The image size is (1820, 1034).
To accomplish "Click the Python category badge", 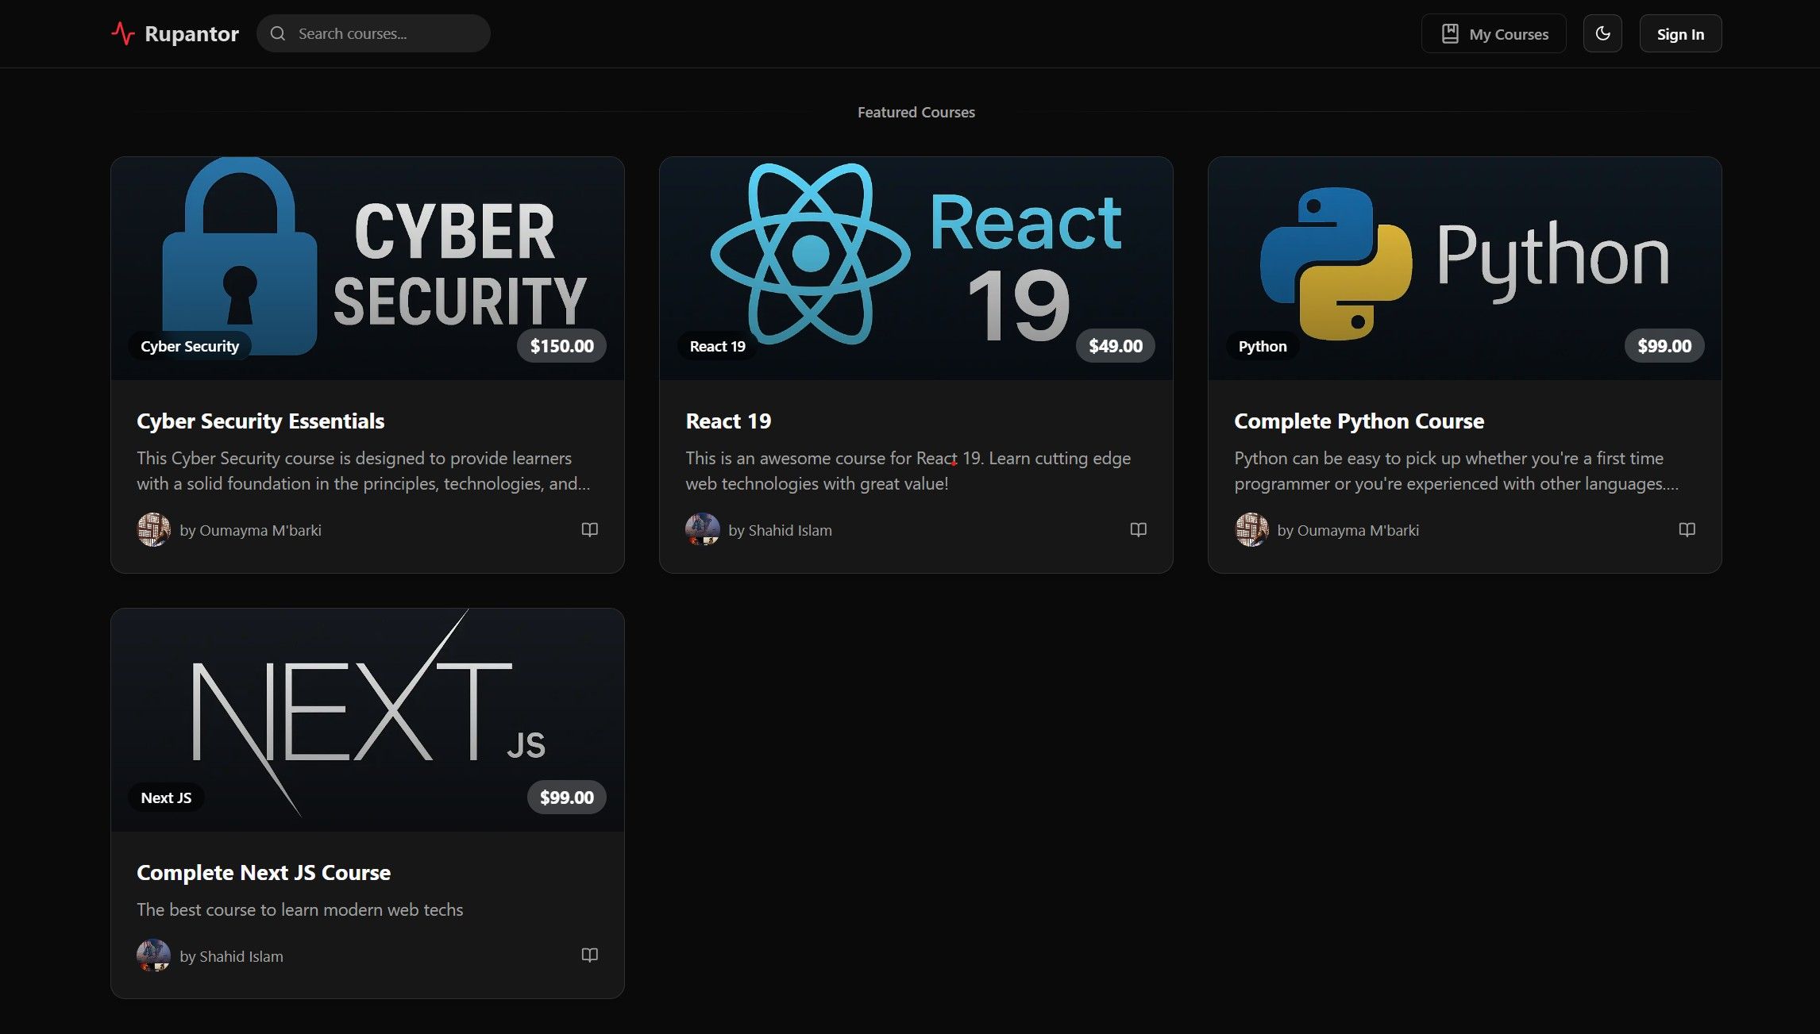I will point(1263,346).
